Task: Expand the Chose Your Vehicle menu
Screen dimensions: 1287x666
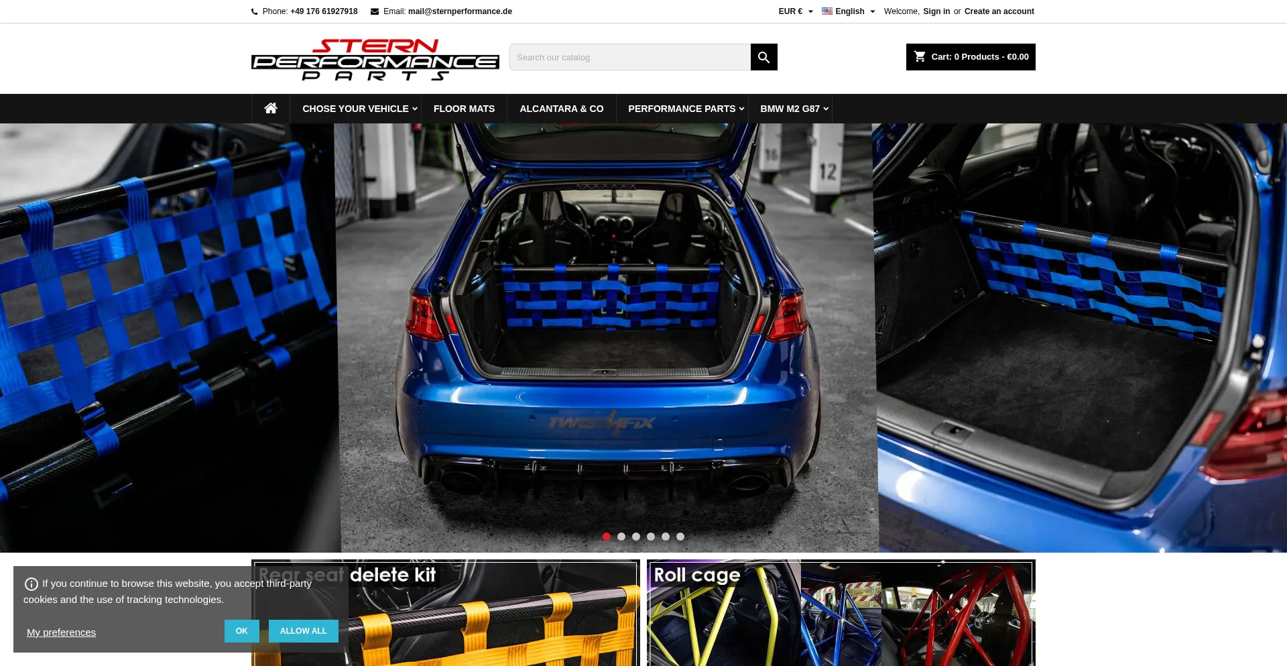Action: [x=359, y=109]
